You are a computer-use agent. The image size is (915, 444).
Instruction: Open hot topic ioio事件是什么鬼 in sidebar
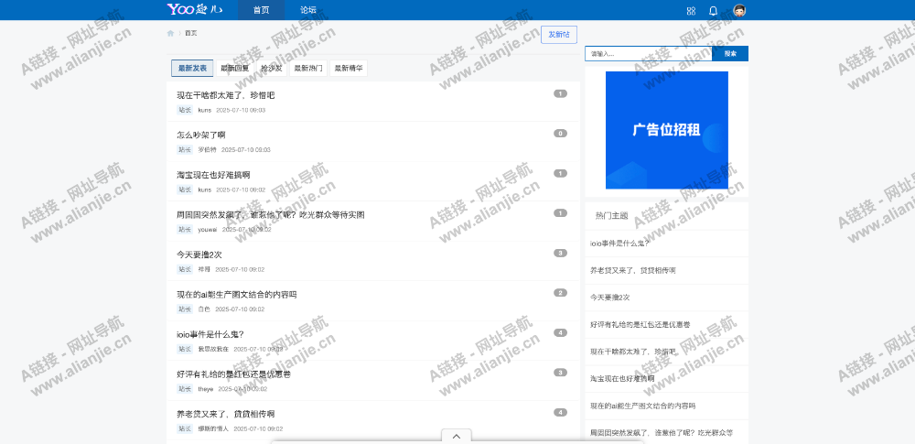pos(619,244)
